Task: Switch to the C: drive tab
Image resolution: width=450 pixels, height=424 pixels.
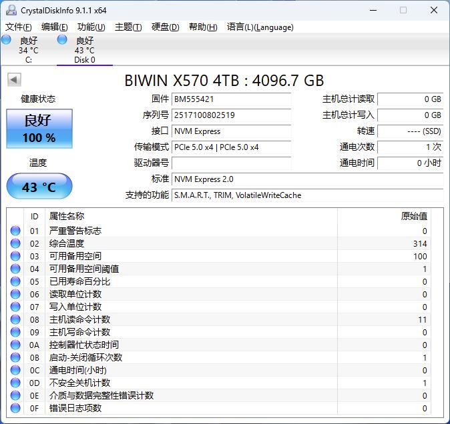Action: click(28, 49)
